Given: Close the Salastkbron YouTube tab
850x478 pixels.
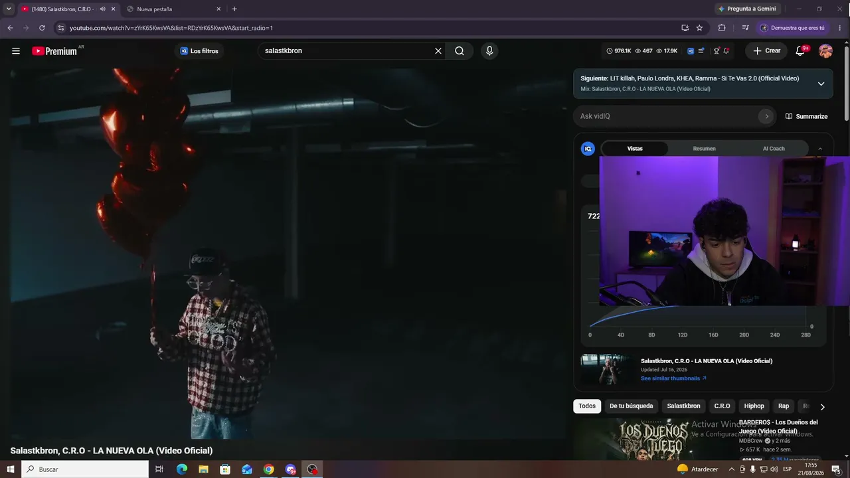Looking at the screenshot, I should click(x=113, y=9).
